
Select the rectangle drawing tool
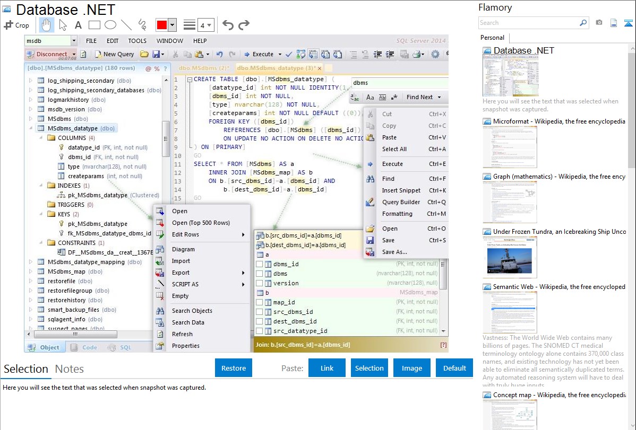coord(94,25)
